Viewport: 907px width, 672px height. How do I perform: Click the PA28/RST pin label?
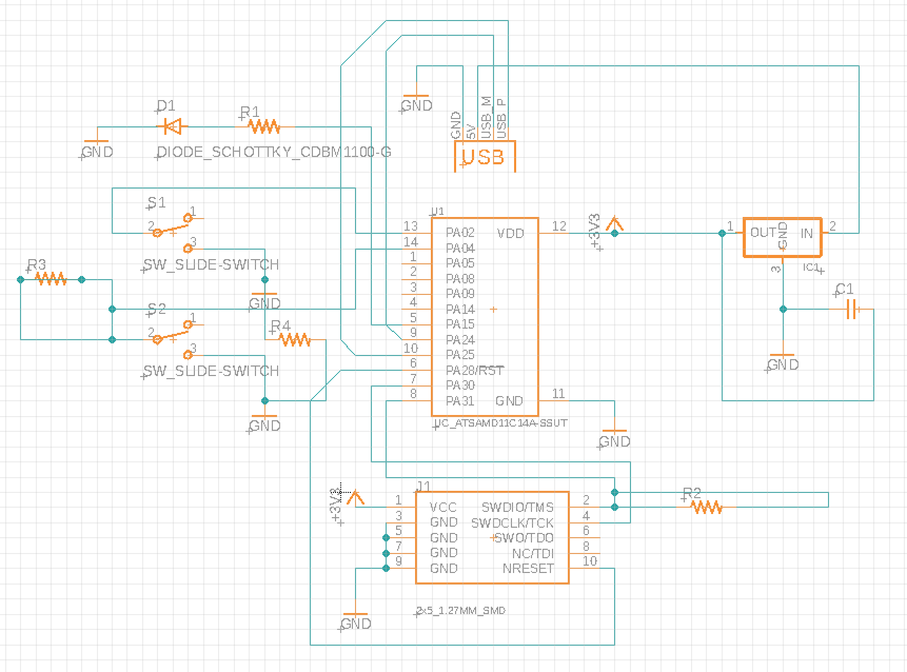coord(475,370)
